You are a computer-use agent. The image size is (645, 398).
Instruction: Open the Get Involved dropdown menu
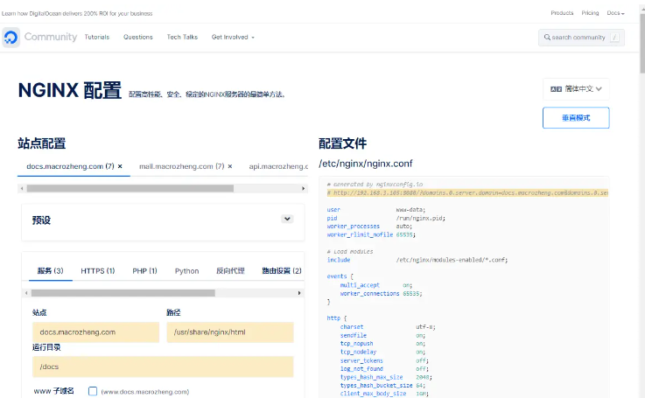coord(233,37)
